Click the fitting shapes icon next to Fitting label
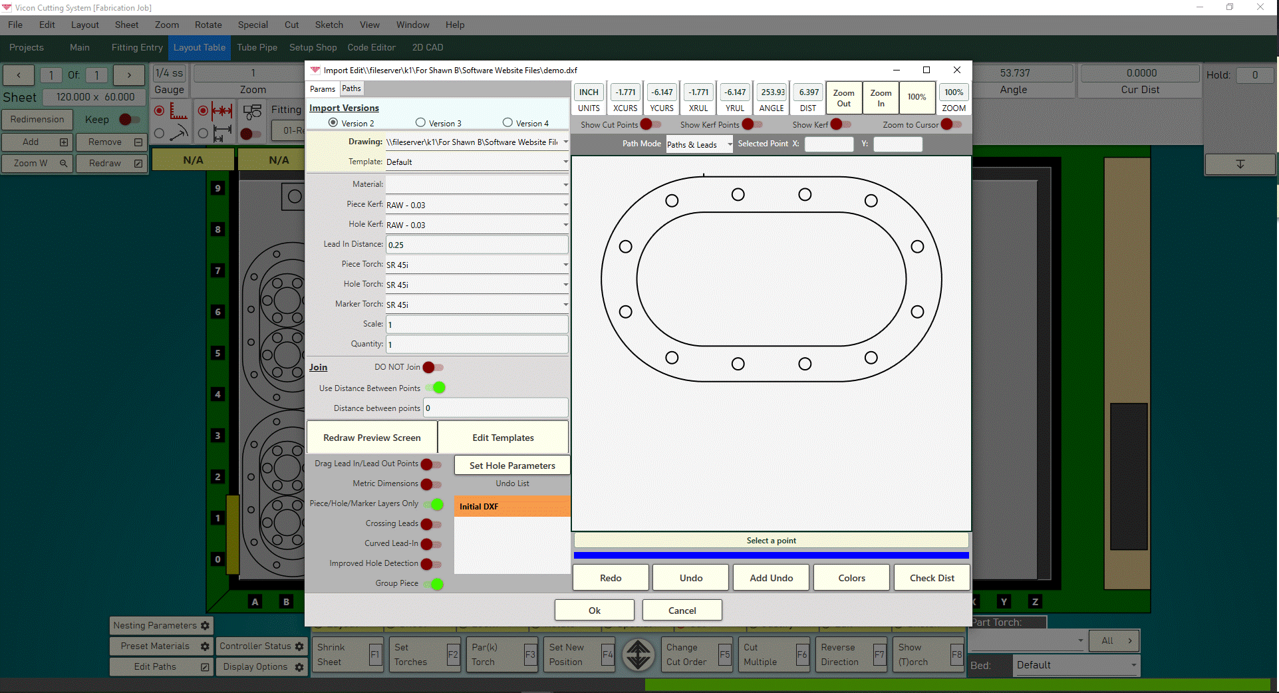This screenshot has width=1279, height=693. tap(253, 112)
